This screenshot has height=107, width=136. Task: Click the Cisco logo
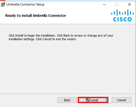[122, 15]
